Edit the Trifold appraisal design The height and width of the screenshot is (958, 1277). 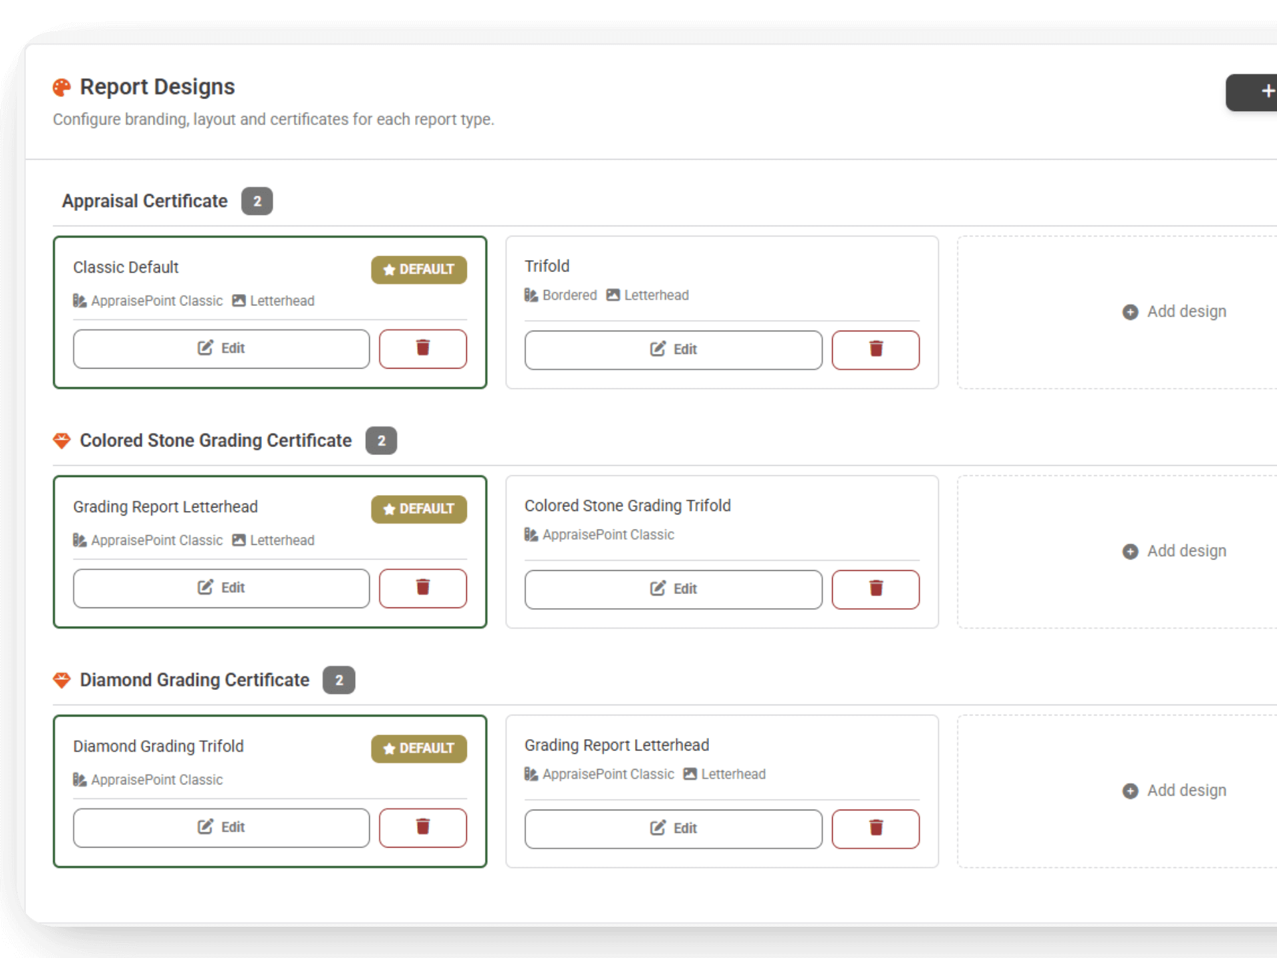pyautogui.click(x=673, y=349)
